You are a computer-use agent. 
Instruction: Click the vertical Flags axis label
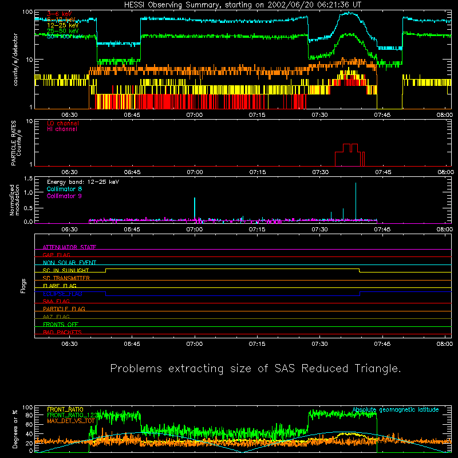point(23,286)
